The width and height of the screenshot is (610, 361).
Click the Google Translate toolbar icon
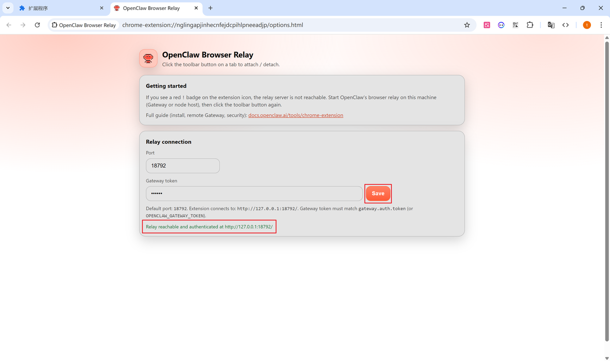[551, 25]
